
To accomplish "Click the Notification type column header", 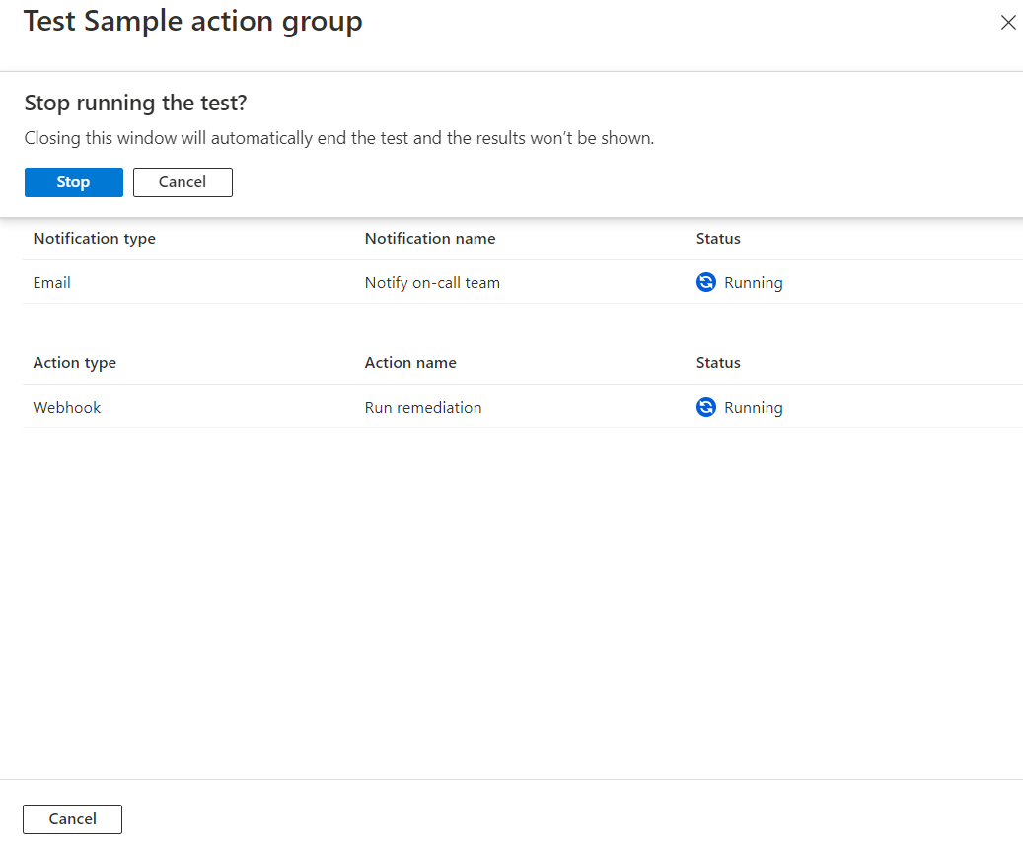I will click(x=95, y=239).
